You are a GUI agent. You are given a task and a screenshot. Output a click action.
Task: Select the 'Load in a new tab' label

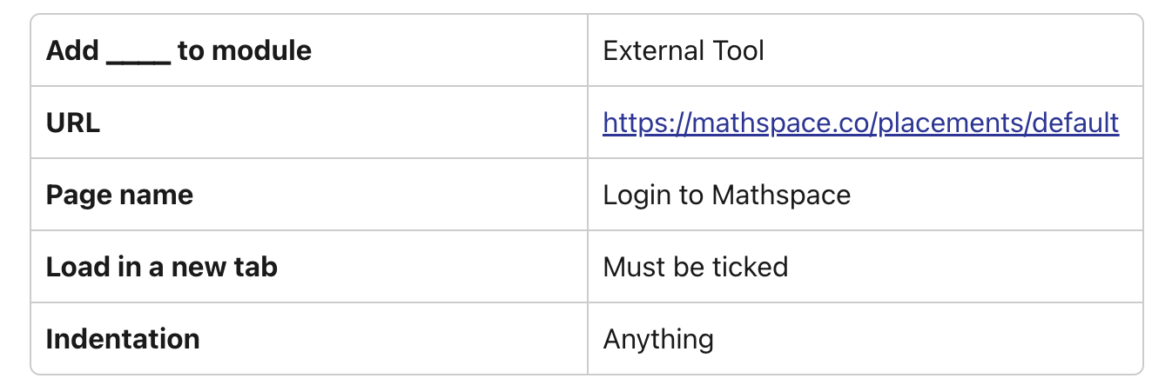point(162,266)
